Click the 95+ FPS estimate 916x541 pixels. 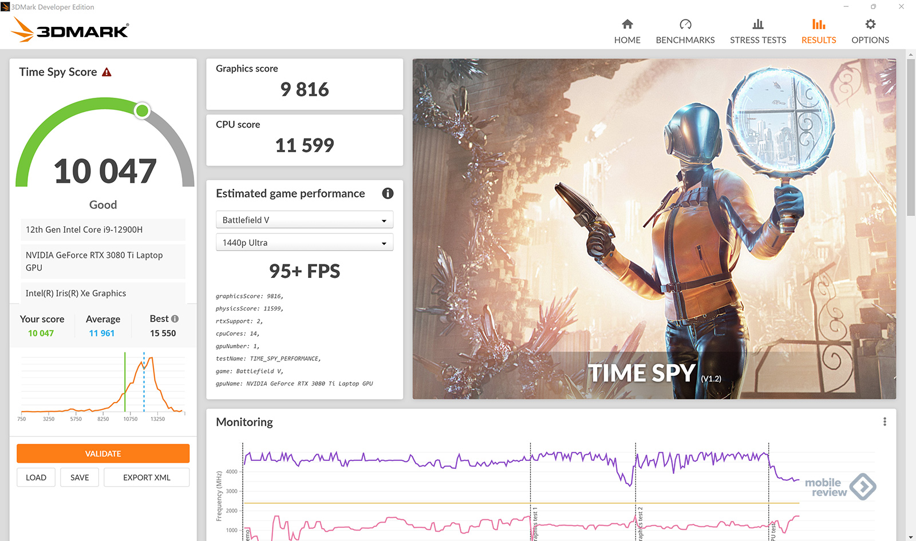(305, 271)
